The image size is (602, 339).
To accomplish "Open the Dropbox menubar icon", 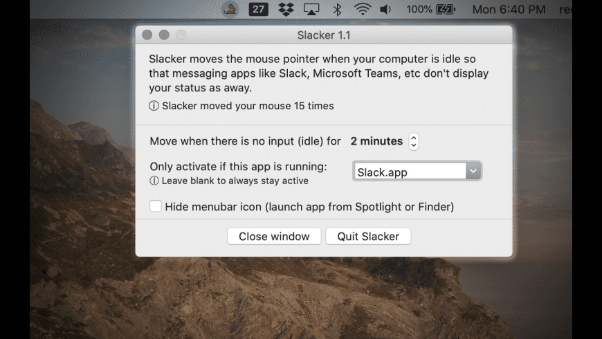I will (286, 9).
